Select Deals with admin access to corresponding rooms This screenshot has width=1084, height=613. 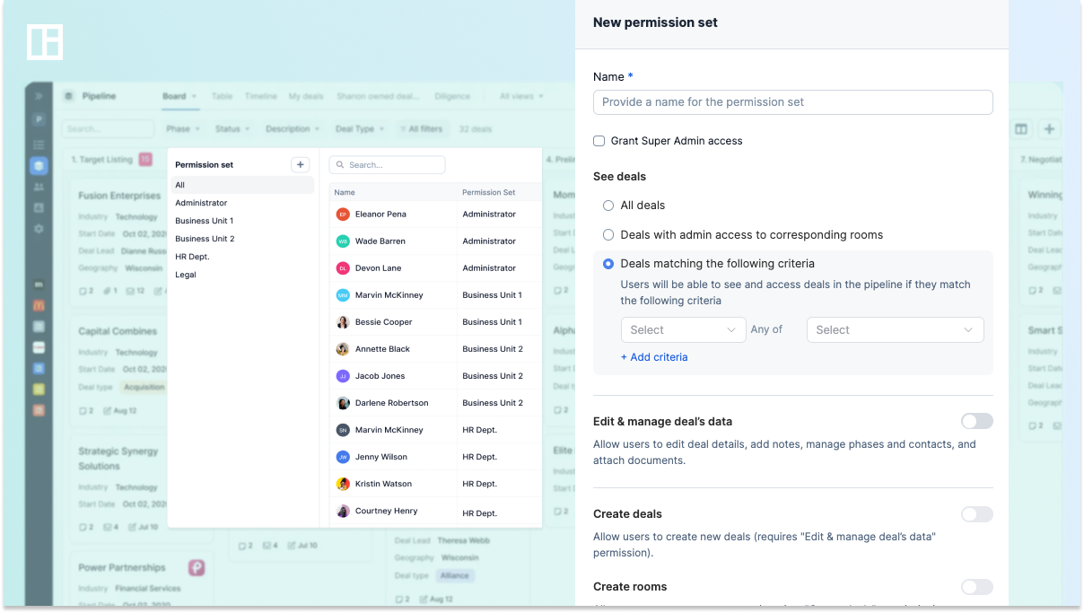click(x=608, y=235)
